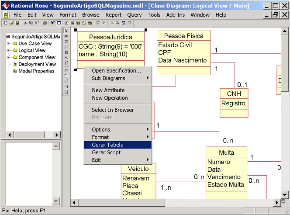Open the File menu
This screenshot has width=290, height=215.
[17, 15]
